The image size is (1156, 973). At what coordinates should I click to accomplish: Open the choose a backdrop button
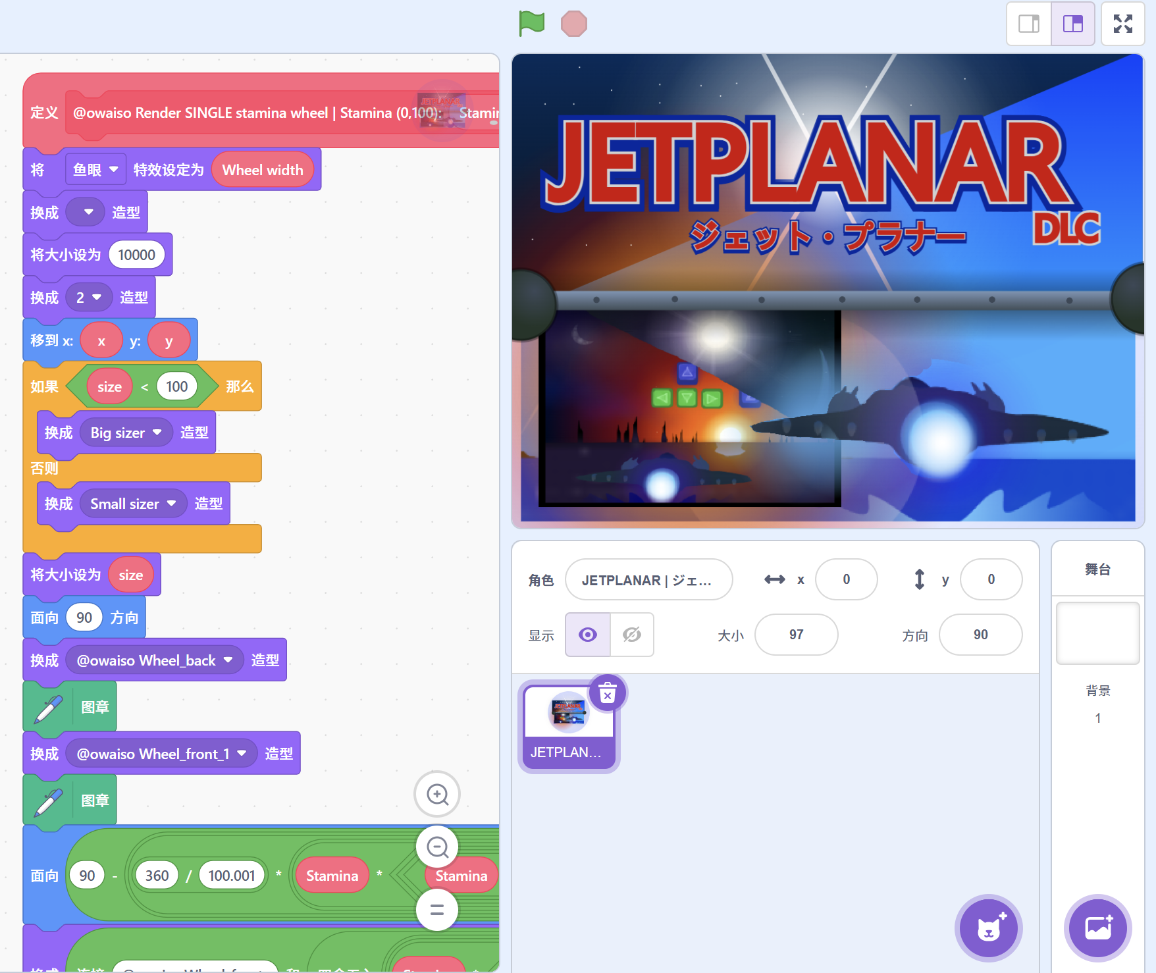[1098, 928]
